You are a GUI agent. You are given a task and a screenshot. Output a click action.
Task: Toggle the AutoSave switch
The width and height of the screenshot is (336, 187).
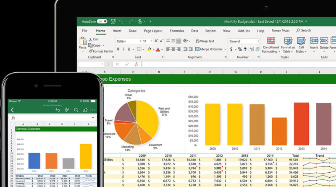tap(102, 21)
